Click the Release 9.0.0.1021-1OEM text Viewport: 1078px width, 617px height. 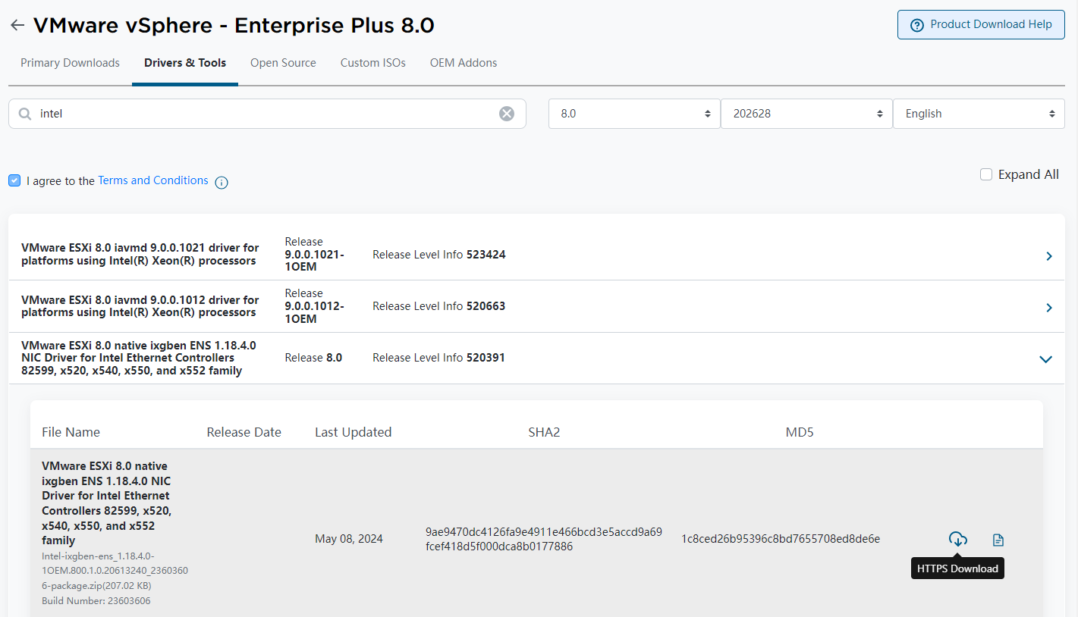pos(315,255)
